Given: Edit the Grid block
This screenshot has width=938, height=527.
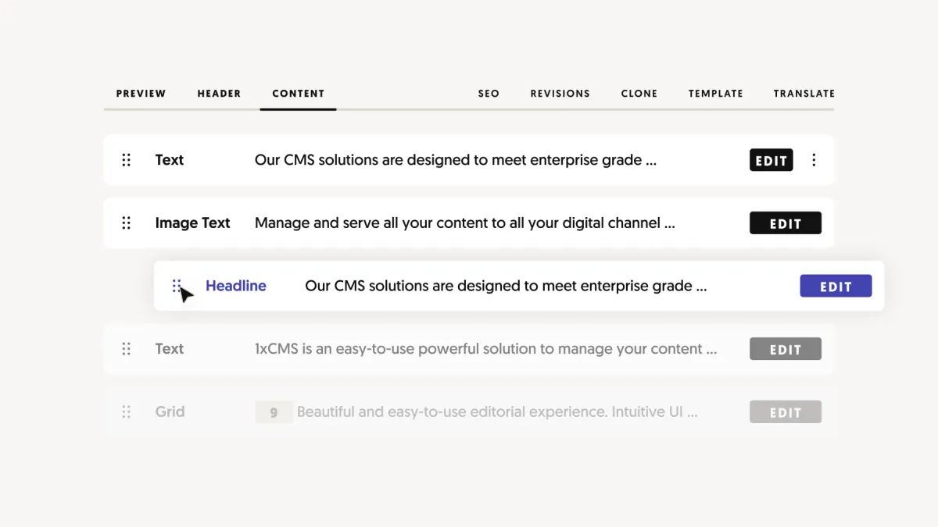Looking at the screenshot, I should (x=786, y=412).
